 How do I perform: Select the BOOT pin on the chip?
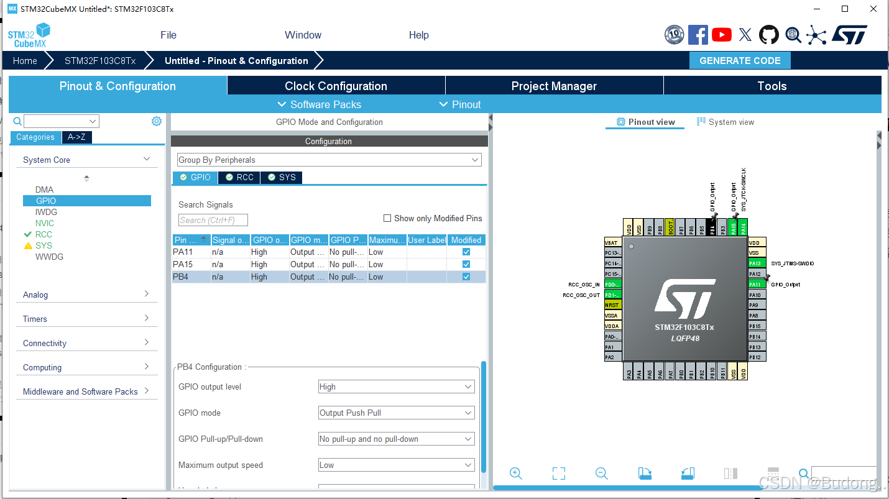click(670, 227)
